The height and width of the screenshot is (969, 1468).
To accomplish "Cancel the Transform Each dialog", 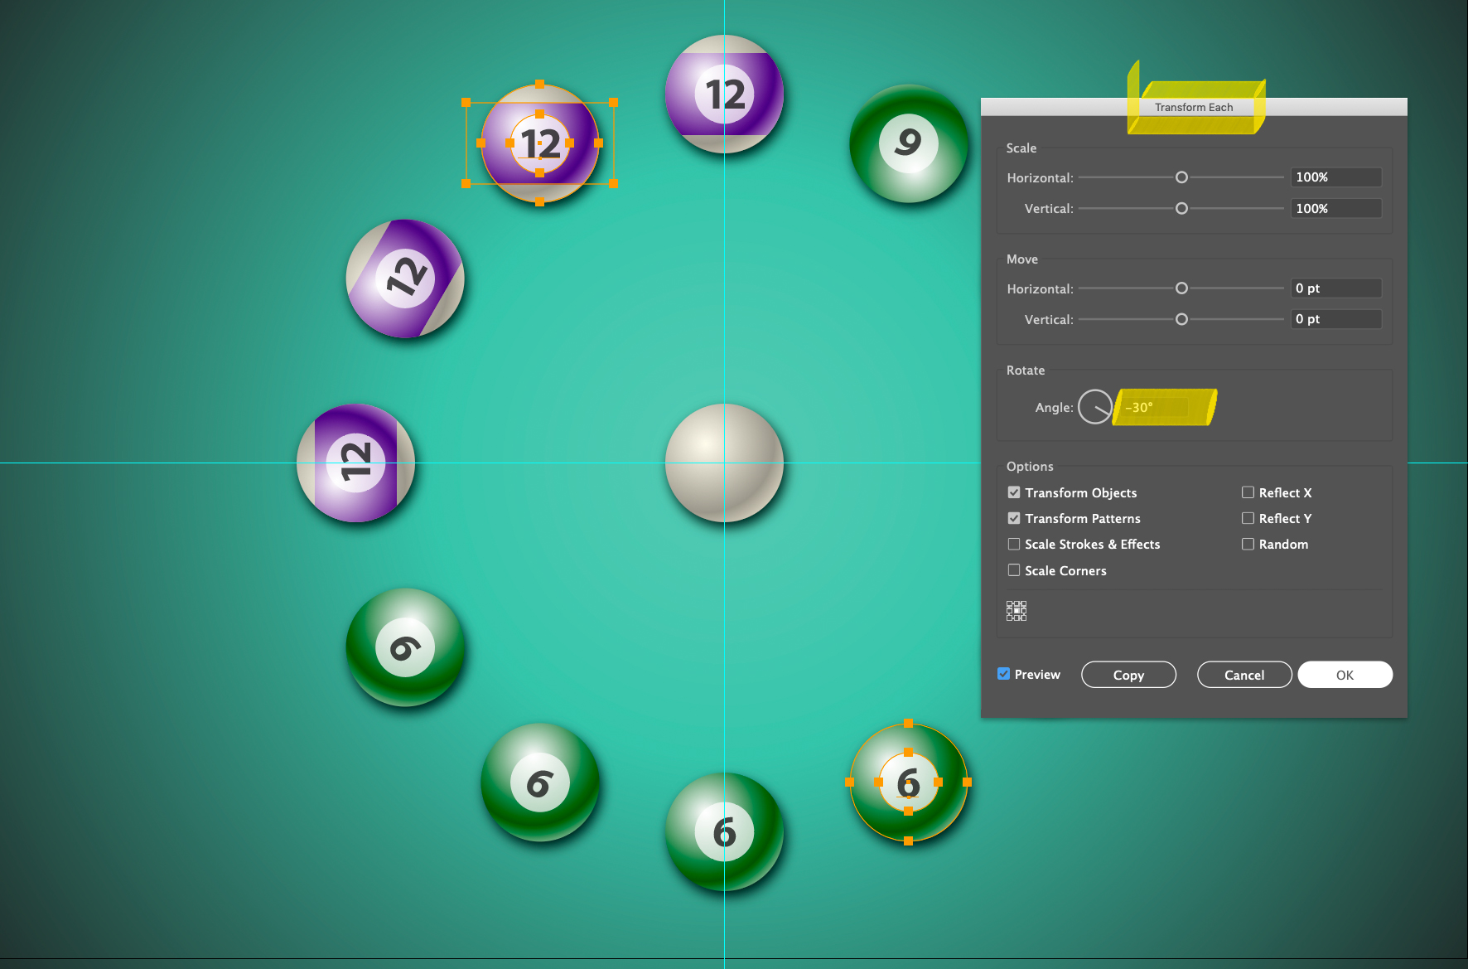I will click(x=1244, y=674).
